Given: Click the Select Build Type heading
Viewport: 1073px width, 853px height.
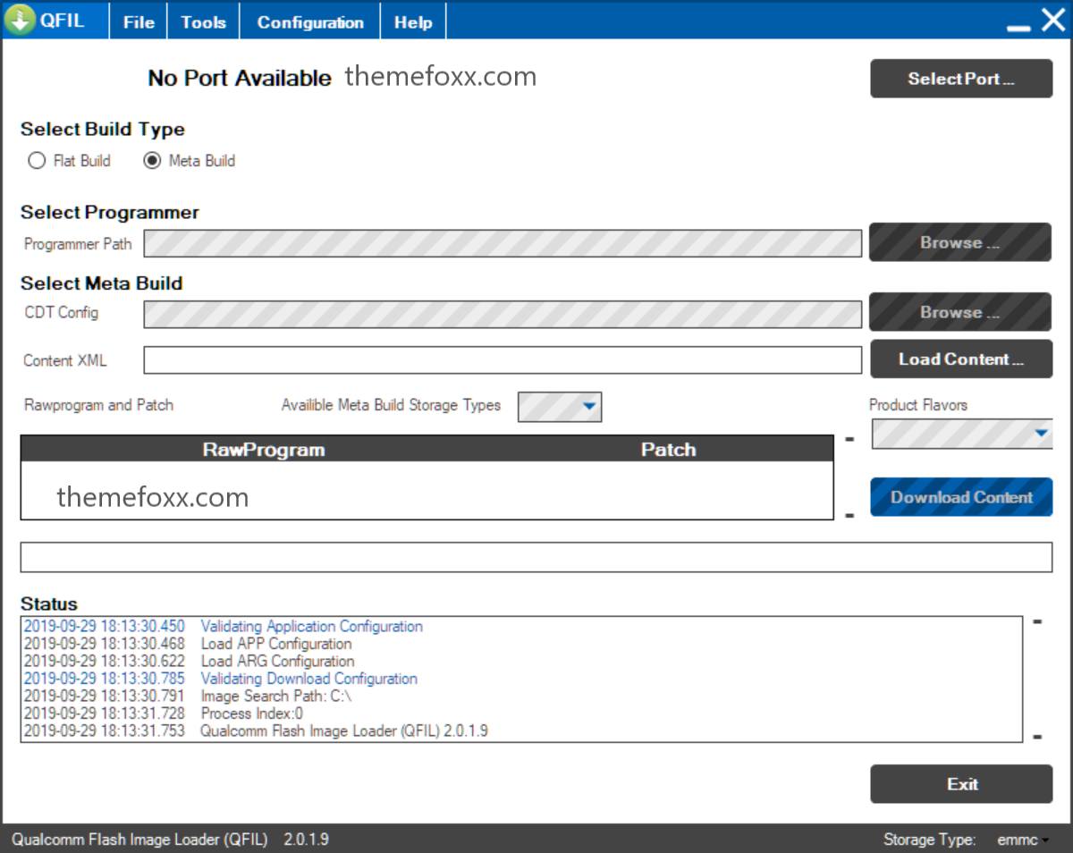Looking at the screenshot, I should pyautogui.click(x=103, y=130).
